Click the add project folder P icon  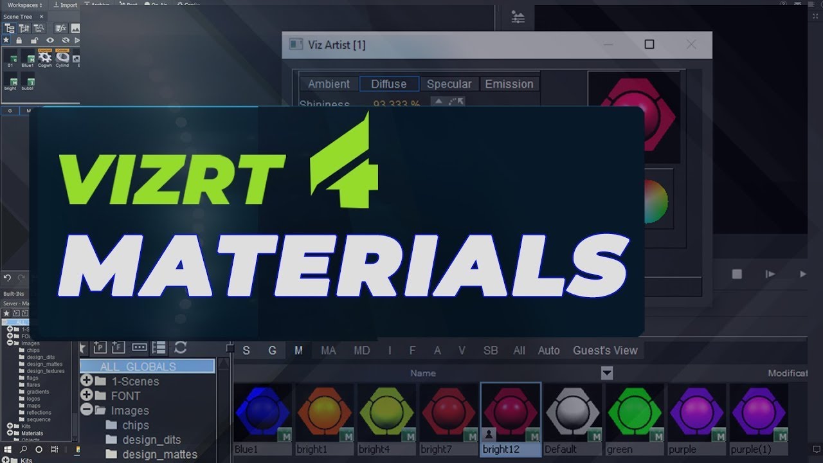pyautogui.click(x=100, y=347)
